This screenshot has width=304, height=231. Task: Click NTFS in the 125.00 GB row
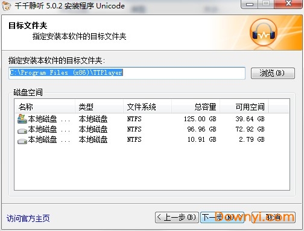[x=134, y=119]
